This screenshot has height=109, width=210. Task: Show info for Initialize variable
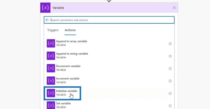tap(170, 93)
